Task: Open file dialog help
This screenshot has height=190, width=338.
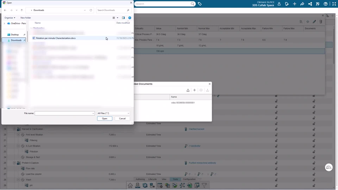Action: click(x=130, y=18)
